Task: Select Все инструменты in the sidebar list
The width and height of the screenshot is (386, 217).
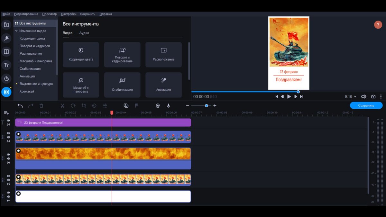Action: [35, 23]
